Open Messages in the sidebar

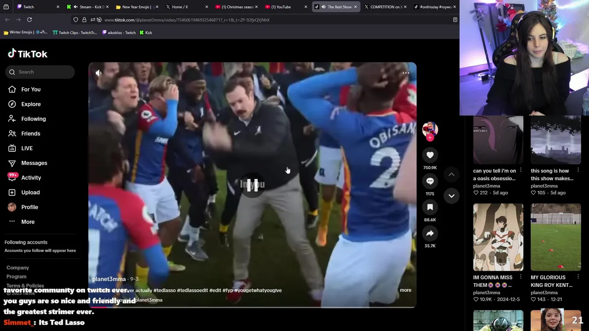point(34,163)
